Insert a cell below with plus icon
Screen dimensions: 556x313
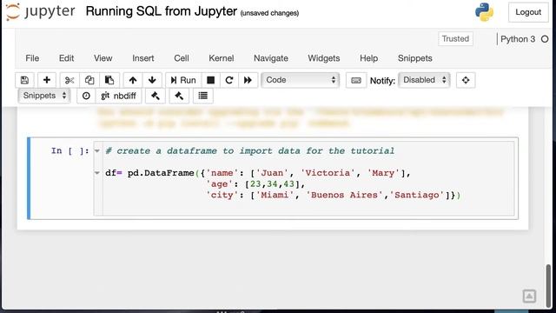[x=46, y=80]
